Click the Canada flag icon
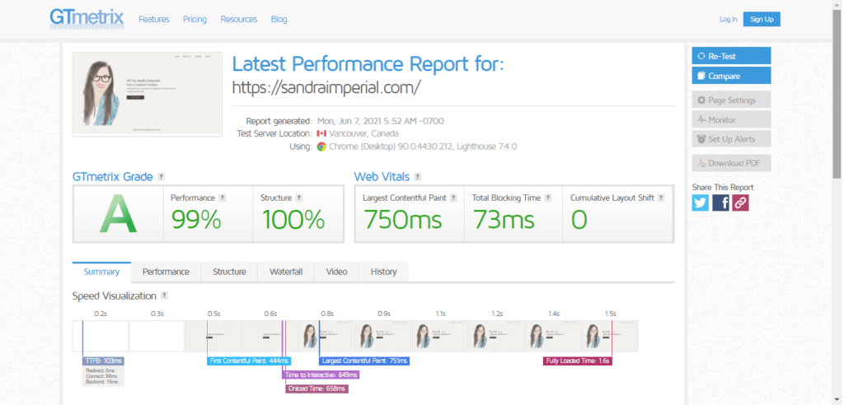 point(321,133)
